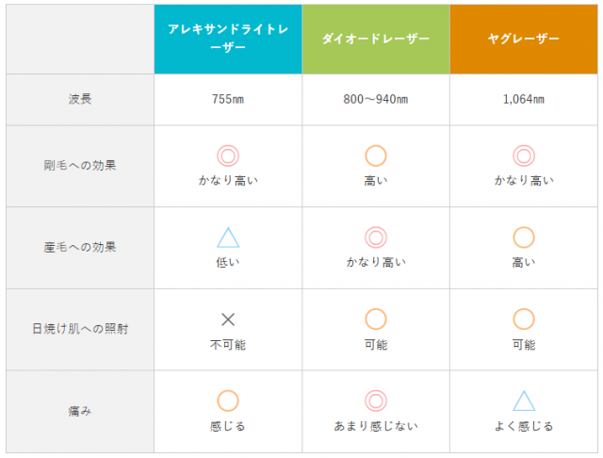Select the orange ヤグレーザー column header
The width and height of the screenshot is (603, 458).
coord(524,39)
